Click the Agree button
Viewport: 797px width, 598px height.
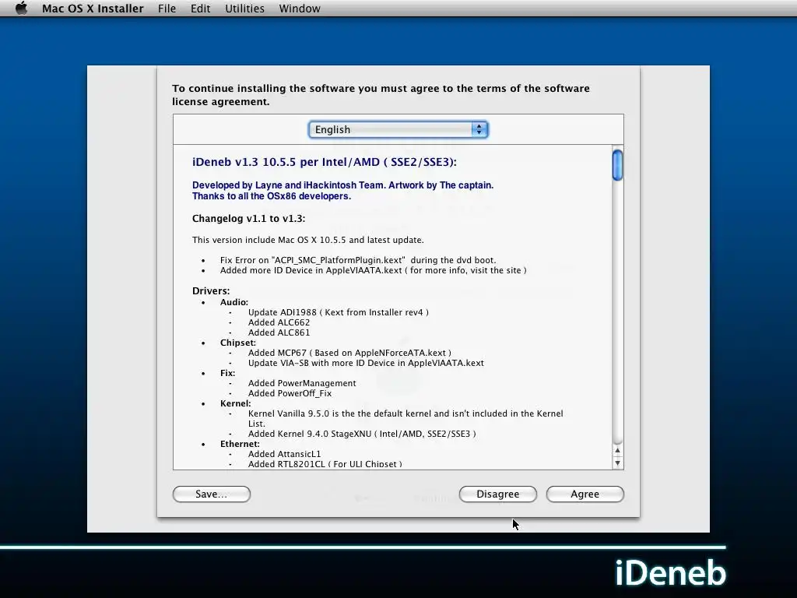585,494
